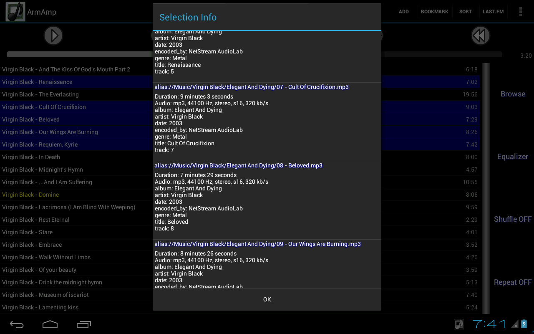
Task: Toggle Repeat OFF
Action: pos(513,282)
